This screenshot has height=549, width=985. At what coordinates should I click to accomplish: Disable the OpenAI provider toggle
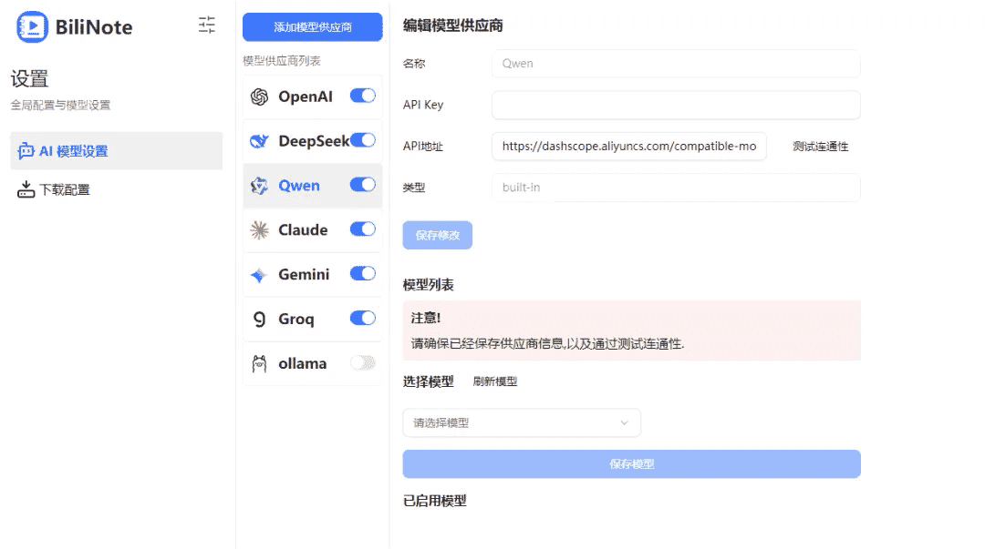click(362, 96)
